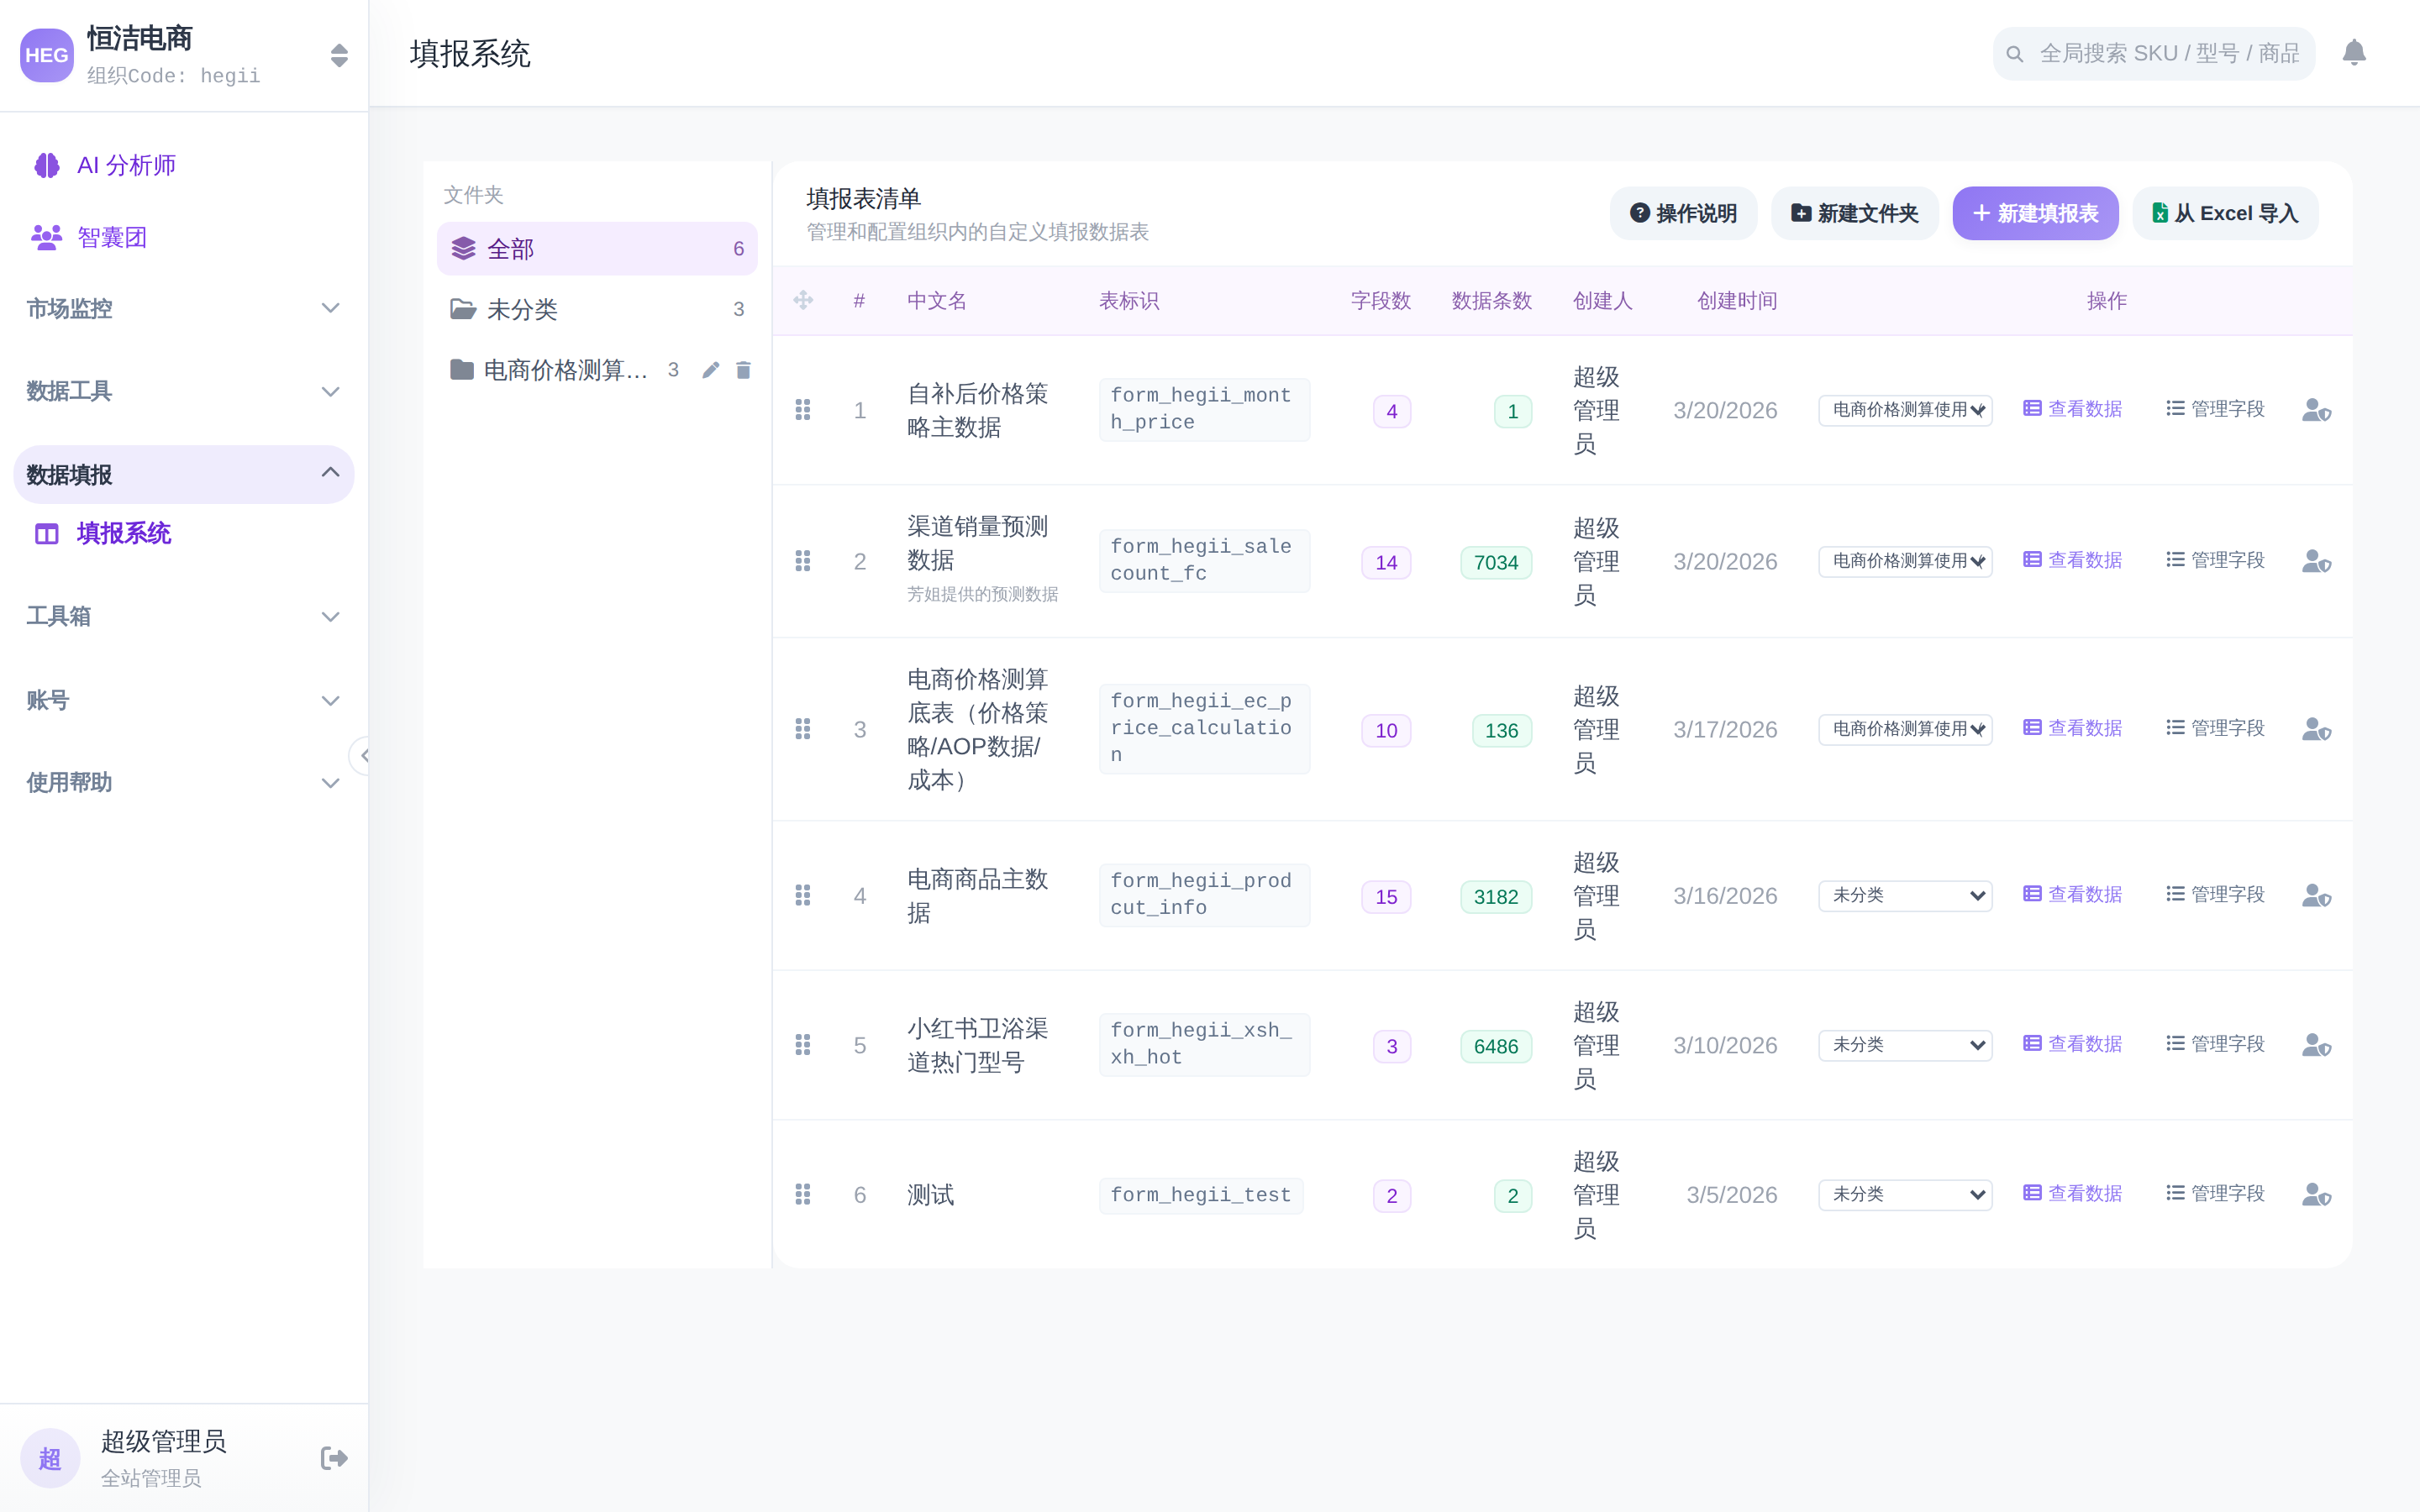Open folder dropdown for 电商价格测算底表
This screenshot has width=2420, height=1512.
(x=1905, y=729)
